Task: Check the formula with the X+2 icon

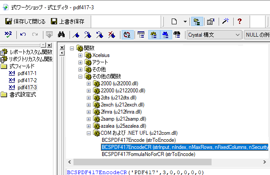Action: 8,34
